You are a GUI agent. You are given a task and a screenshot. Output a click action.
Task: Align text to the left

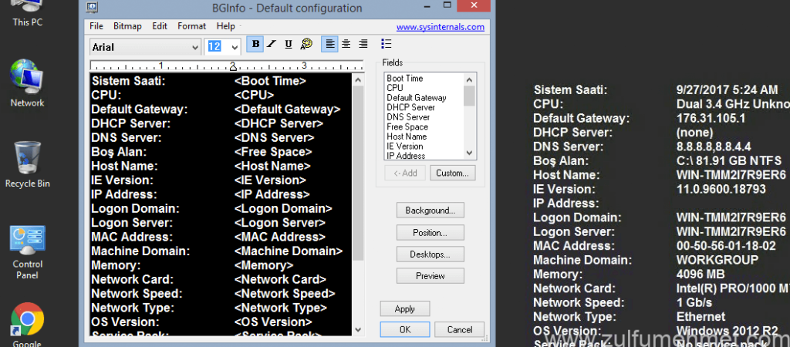329,45
